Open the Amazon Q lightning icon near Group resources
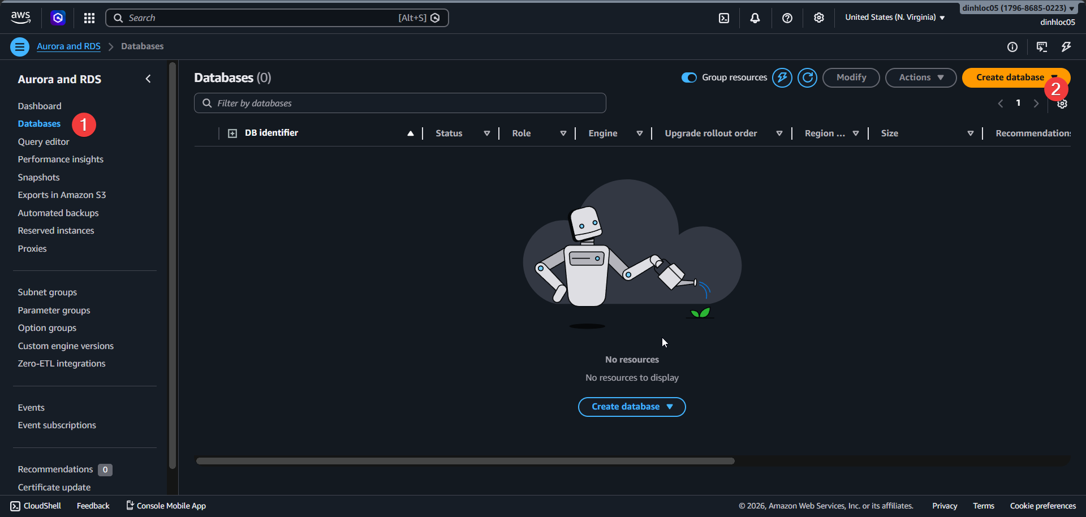Screen dimensions: 1086x517 pyautogui.click(x=782, y=77)
